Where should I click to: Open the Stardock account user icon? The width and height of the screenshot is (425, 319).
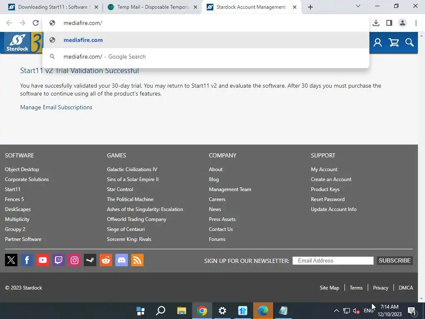[378, 43]
